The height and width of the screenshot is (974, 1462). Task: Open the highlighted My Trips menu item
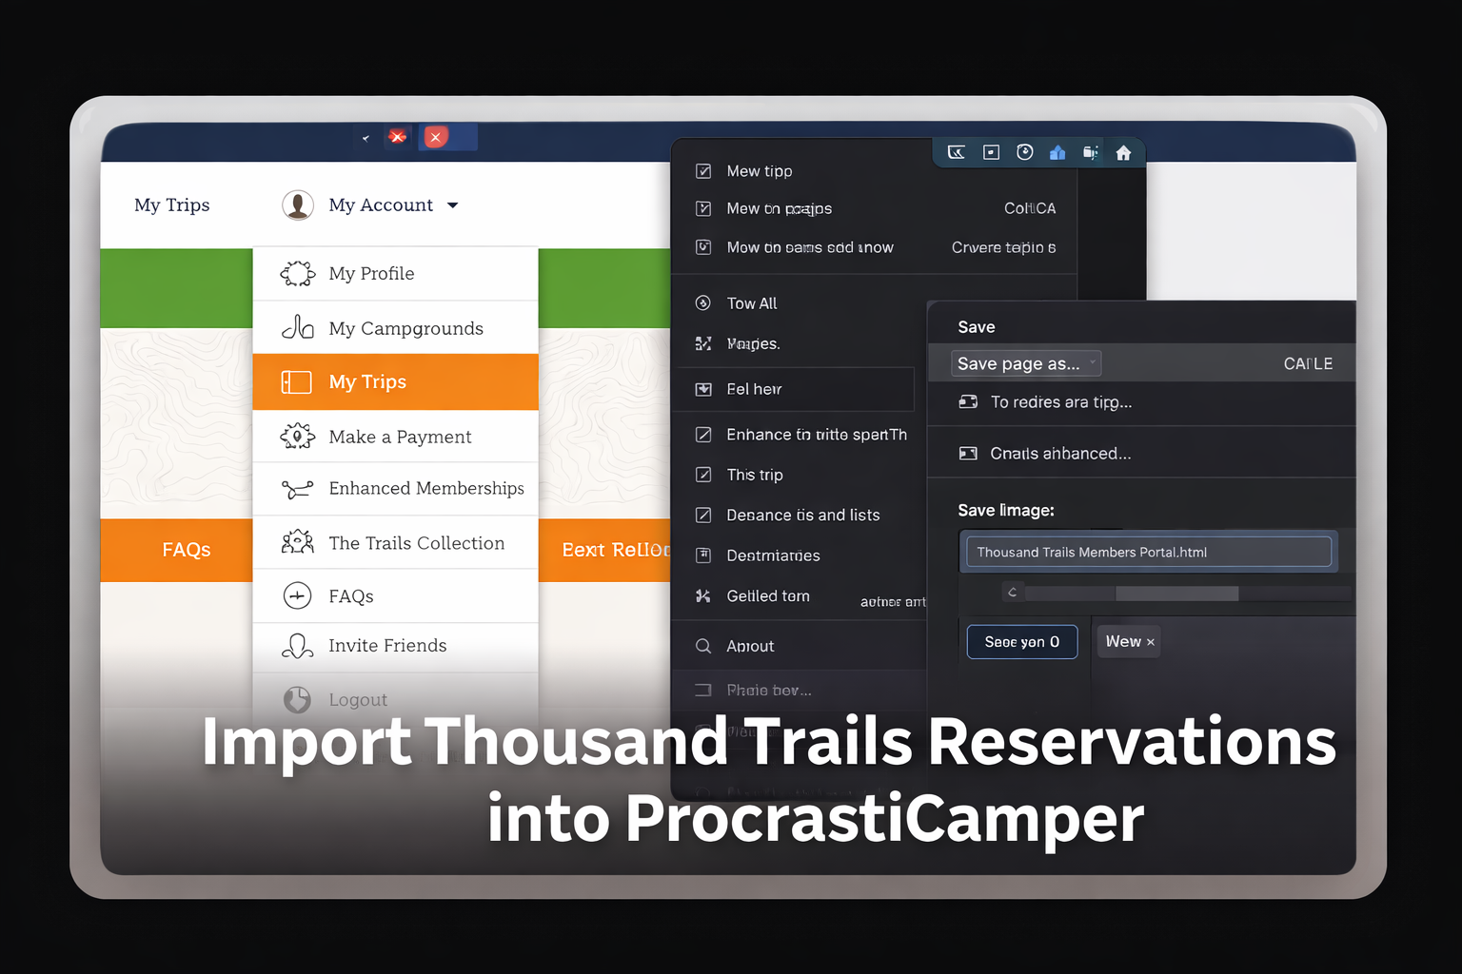(395, 382)
